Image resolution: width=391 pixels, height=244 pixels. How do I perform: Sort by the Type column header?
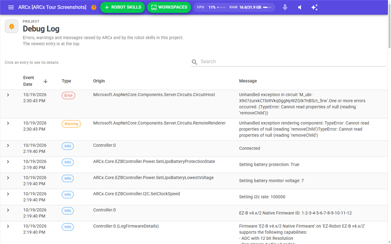66,81
